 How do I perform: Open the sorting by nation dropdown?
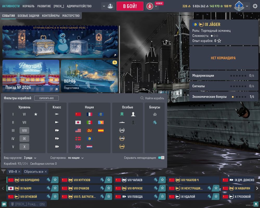coord(76,158)
